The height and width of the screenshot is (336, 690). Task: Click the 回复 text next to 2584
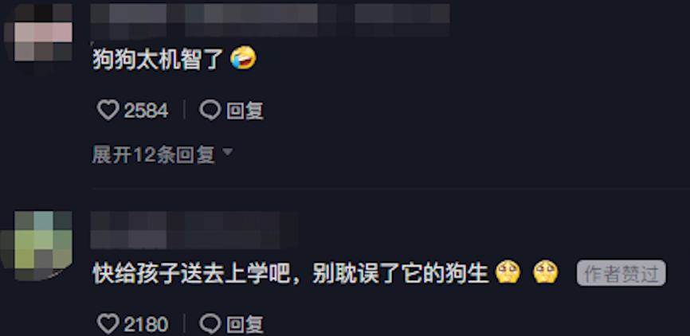click(x=245, y=111)
